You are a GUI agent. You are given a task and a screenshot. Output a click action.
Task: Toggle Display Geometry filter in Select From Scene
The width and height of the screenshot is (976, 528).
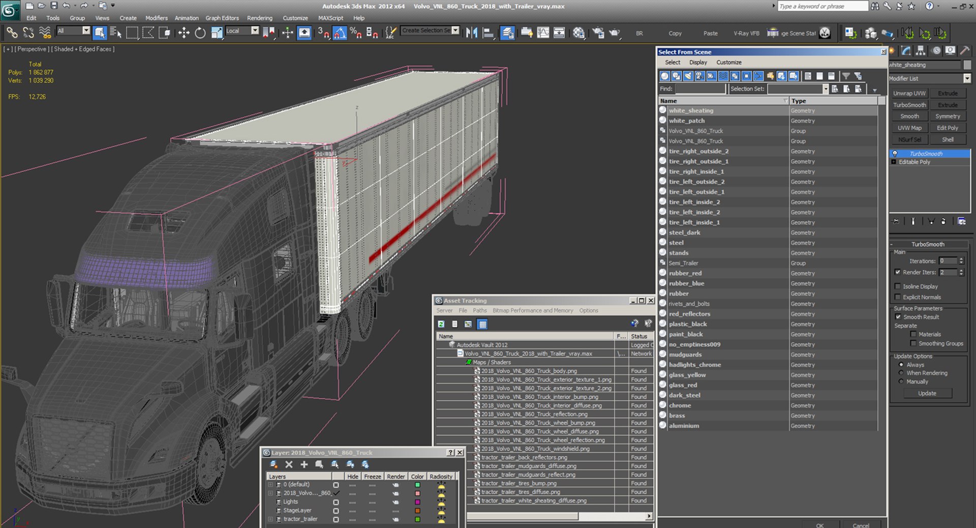pyautogui.click(x=664, y=76)
